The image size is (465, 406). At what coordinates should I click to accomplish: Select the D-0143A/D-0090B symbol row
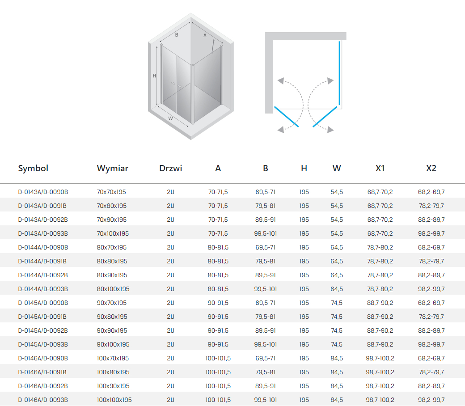tap(43, 192)
